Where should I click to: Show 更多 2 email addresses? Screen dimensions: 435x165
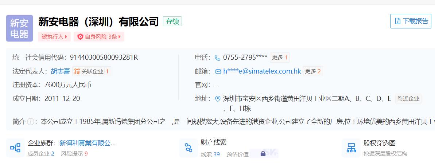coord(312,71)
